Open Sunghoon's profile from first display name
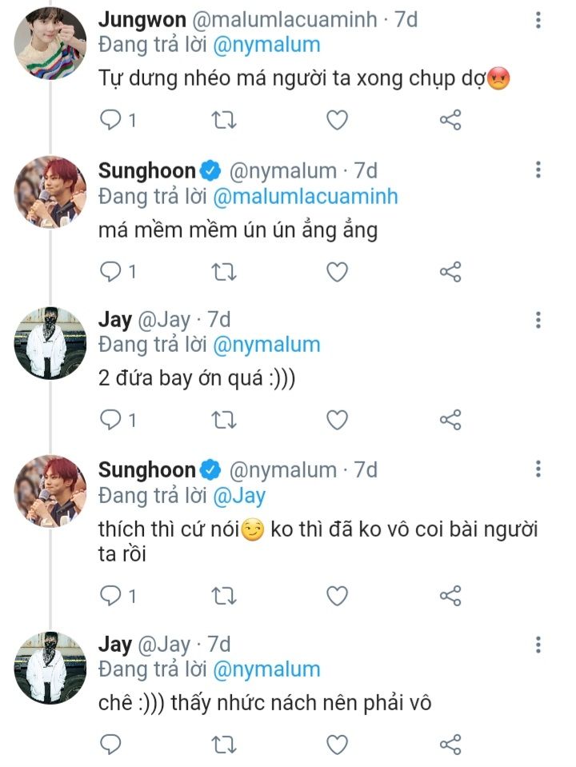 pyautogui.click(x=146, y=170)
